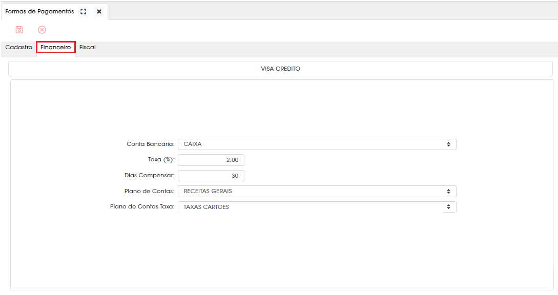
Task: Expand the Formas de Pagamentos window
Action: pyautogui.click(x=84, y=12)
